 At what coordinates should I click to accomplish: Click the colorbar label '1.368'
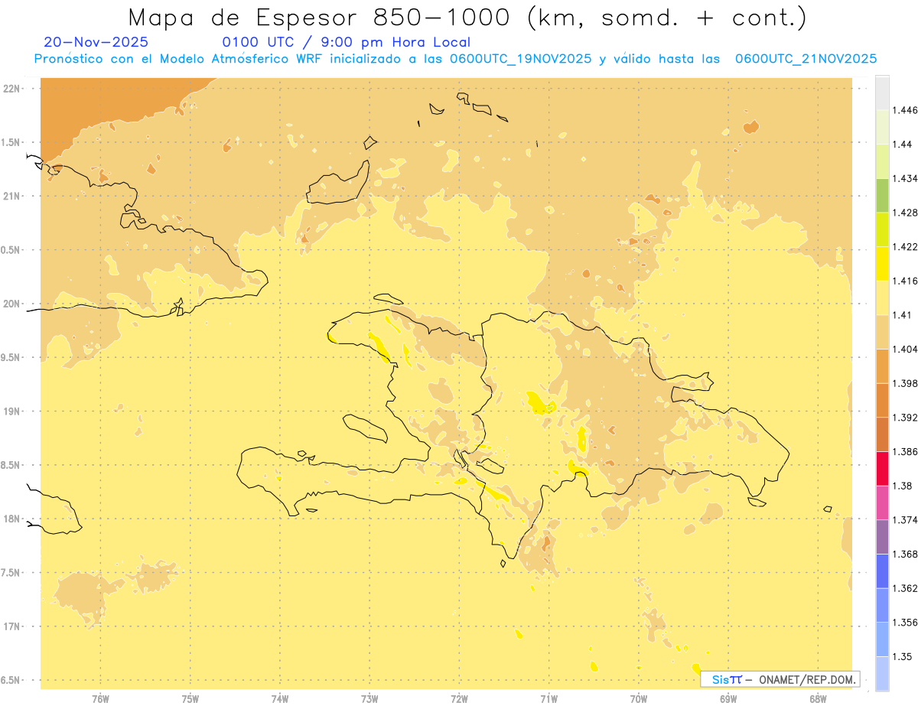pyautogui.click(x=905, y=554)
